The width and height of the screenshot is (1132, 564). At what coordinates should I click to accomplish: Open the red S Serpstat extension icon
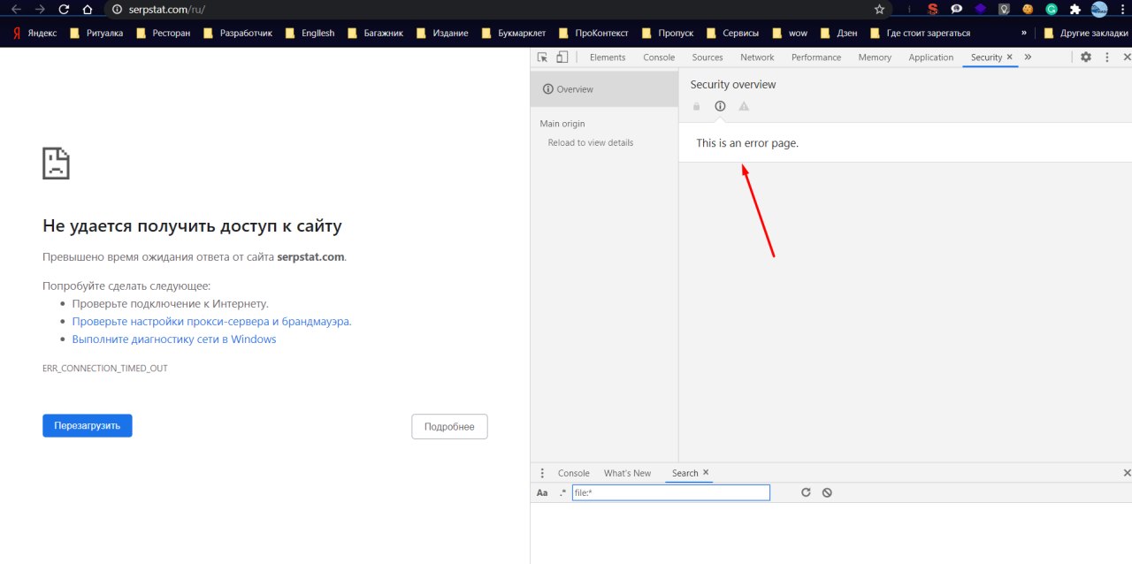pos(933,9)
